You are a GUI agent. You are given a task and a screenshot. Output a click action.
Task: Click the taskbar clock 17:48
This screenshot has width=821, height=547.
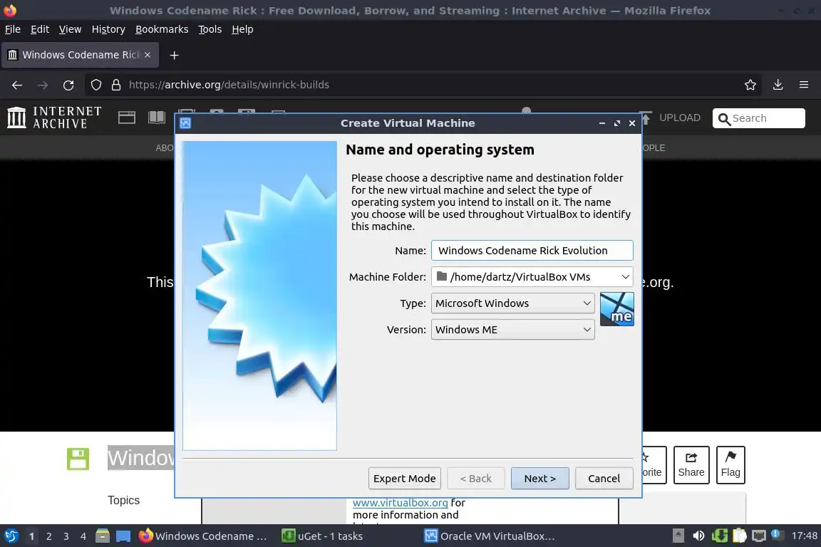coord(804,536)
